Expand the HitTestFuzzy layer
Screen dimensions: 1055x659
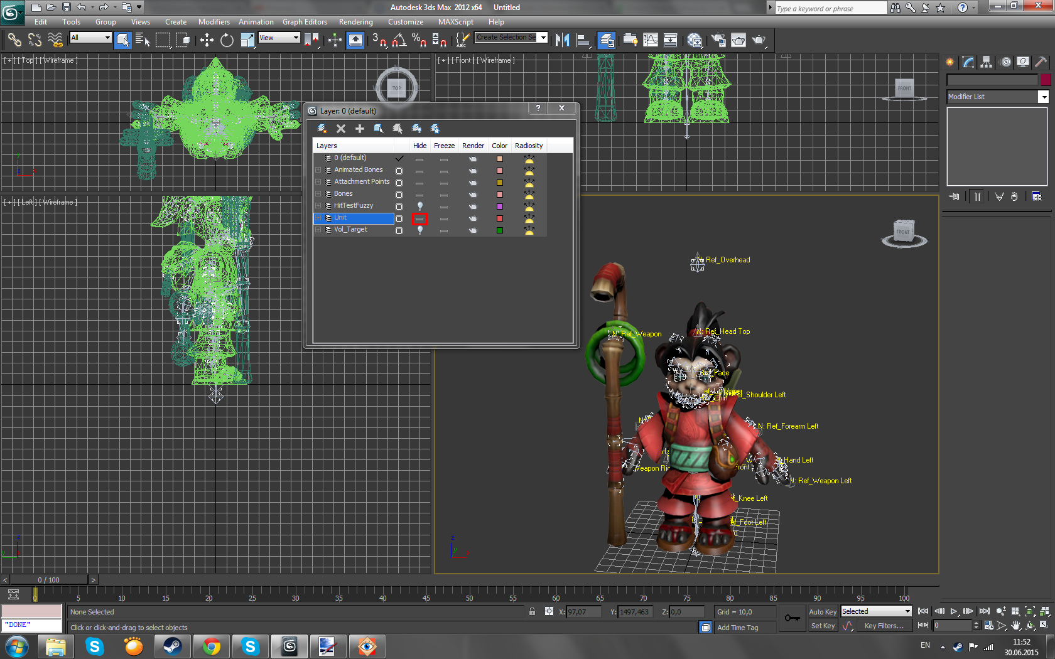pyautogui.click(x=318, y=206)
